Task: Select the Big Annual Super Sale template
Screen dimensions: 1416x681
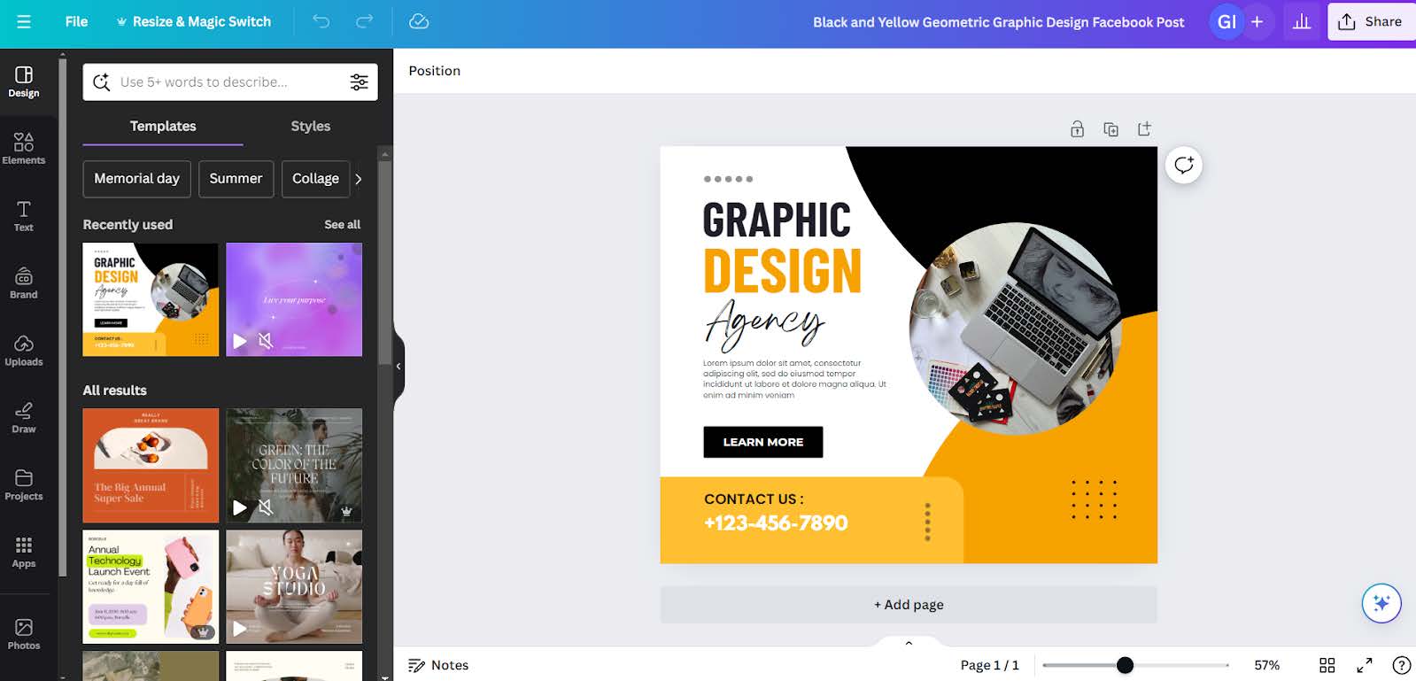Action: click(x=151, y=465)
